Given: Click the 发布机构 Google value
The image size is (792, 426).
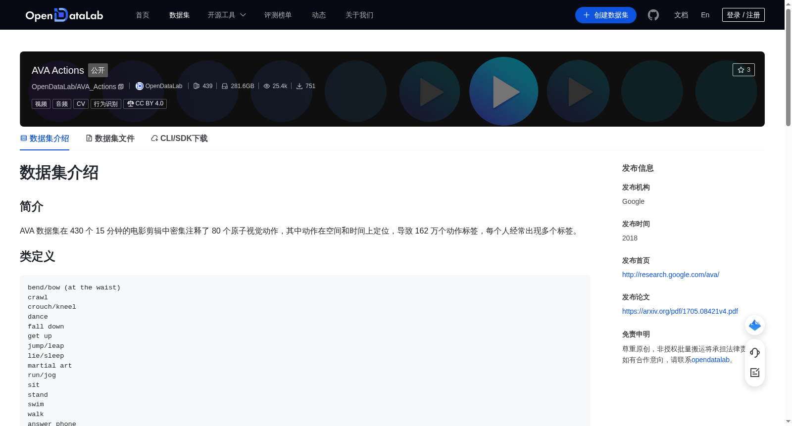Looking at the screenshot, I should (633, 201).
